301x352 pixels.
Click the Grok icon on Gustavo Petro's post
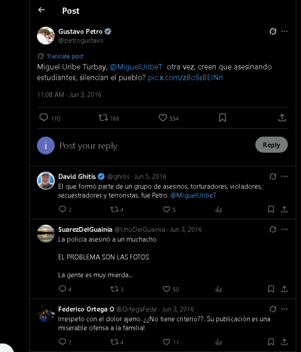[273, 32]
